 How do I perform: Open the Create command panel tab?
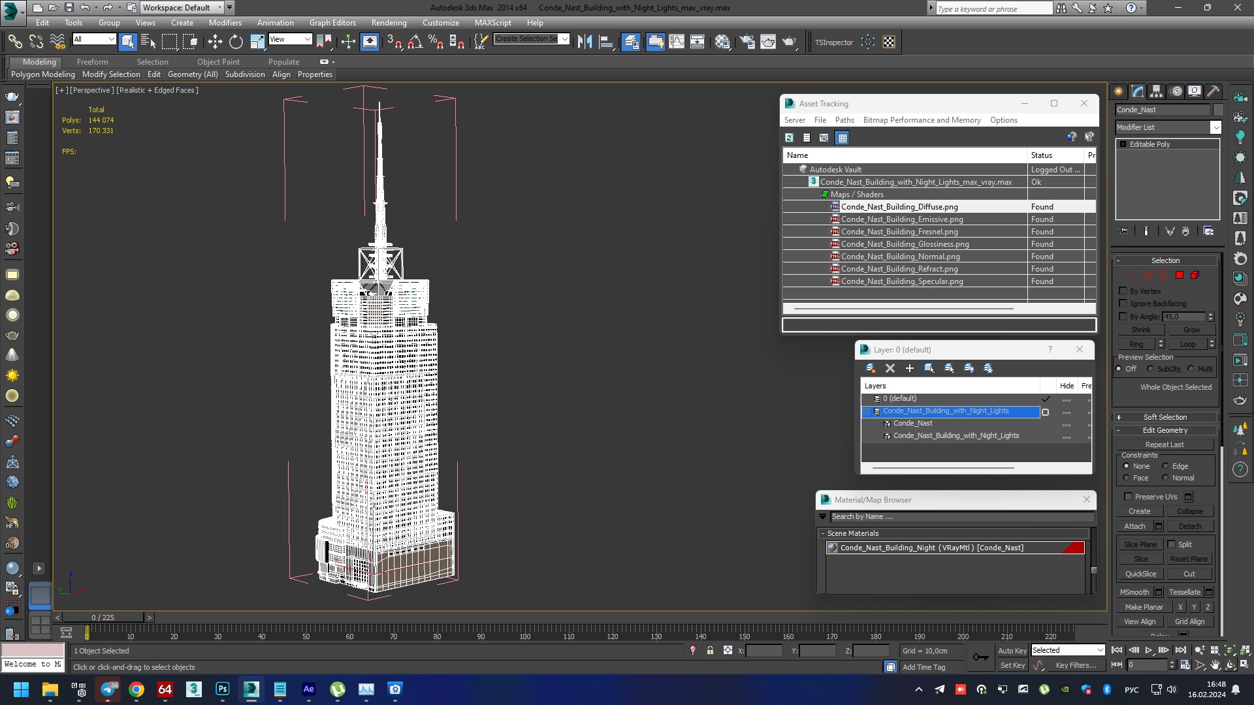click(x=1119, y=91)
